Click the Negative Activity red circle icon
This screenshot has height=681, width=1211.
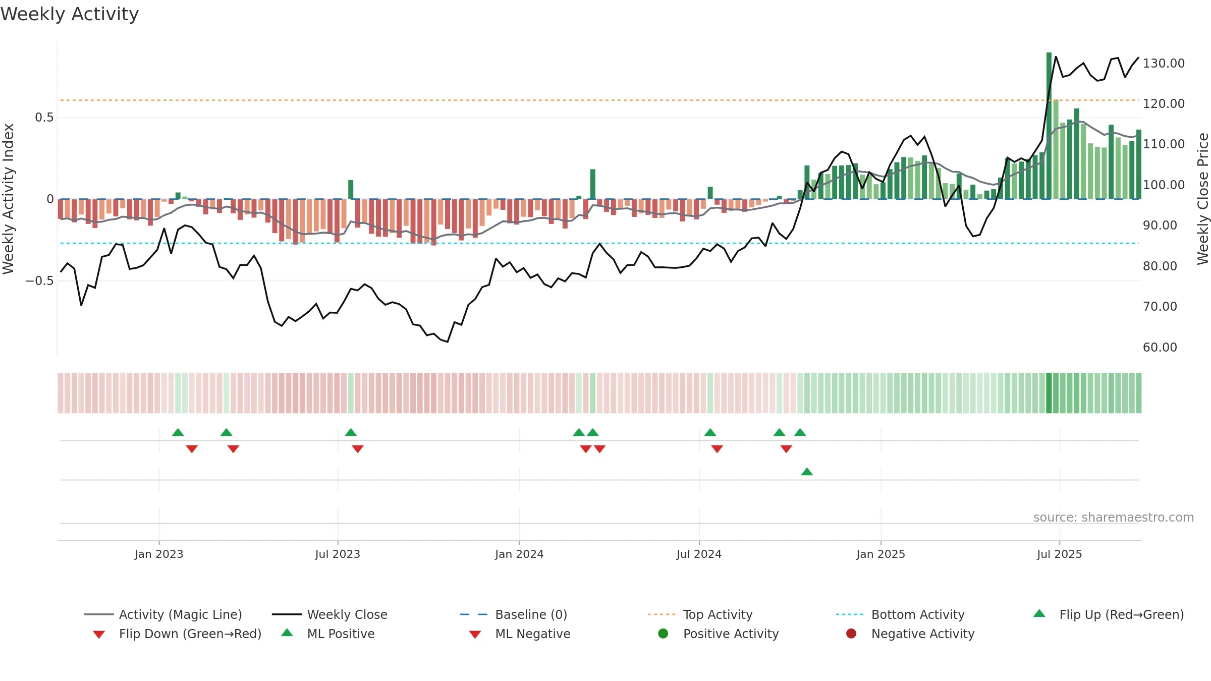click(851, 634)
